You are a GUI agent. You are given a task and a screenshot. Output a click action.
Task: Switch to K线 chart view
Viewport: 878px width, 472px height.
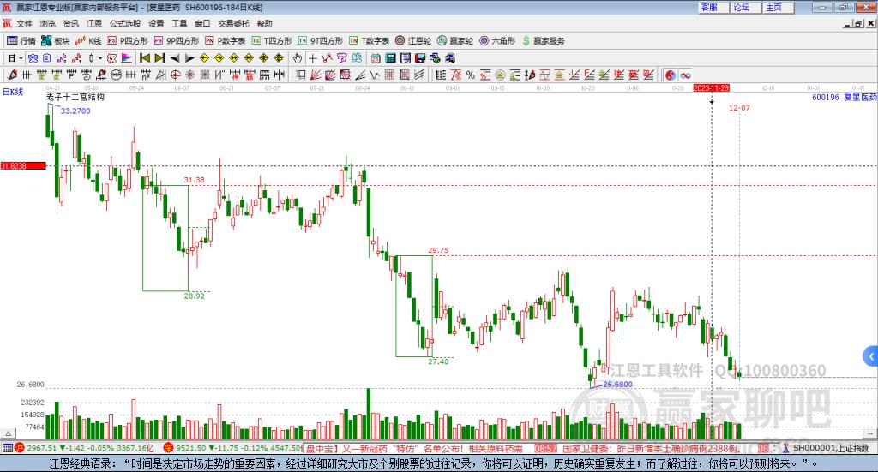88,41
